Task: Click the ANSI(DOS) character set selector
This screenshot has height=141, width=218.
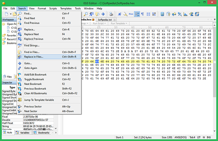Action: 181,137
